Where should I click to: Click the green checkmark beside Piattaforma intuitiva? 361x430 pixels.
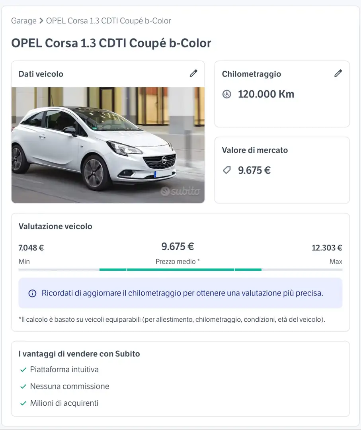(23, 369)
